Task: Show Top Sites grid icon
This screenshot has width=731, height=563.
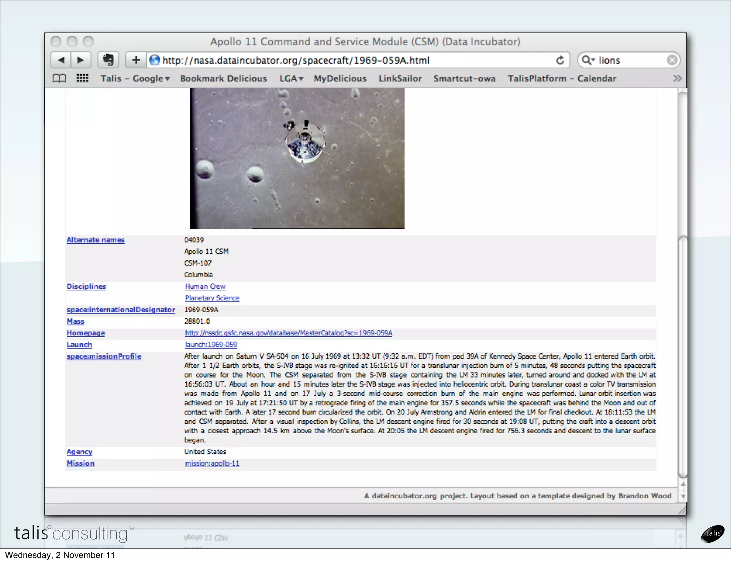Action: (82, 78)
